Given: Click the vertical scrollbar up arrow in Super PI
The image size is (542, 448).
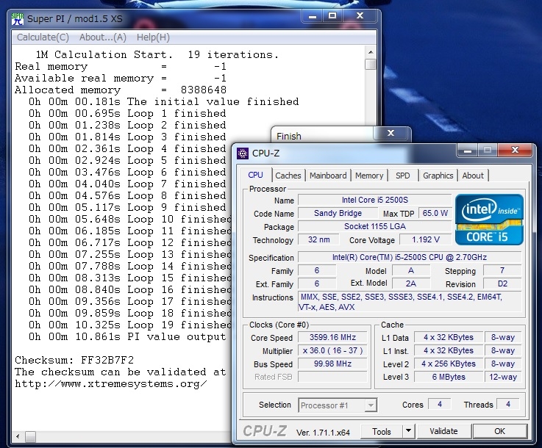Looking at the screenshot, I should click(x=371, y=52).
